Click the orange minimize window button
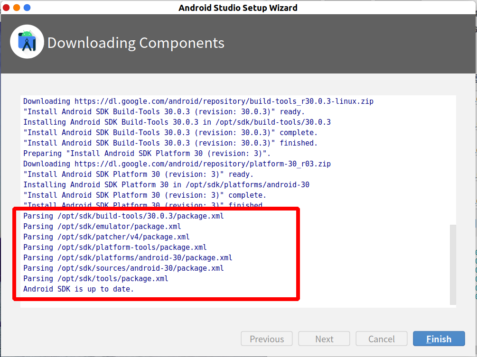477x357 pixels. coord(17,8)
